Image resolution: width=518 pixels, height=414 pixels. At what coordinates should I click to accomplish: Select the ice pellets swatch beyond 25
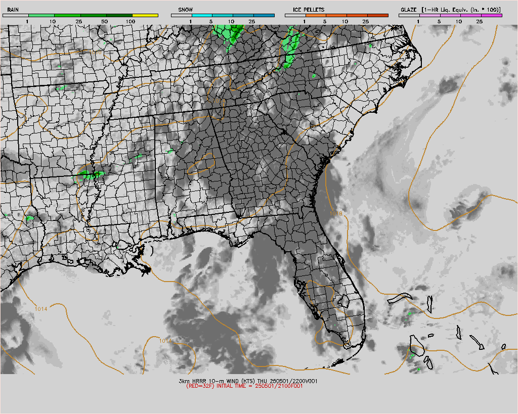[x=378, y=15]
